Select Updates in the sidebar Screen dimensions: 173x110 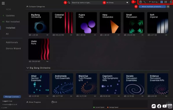click(10, 16)
